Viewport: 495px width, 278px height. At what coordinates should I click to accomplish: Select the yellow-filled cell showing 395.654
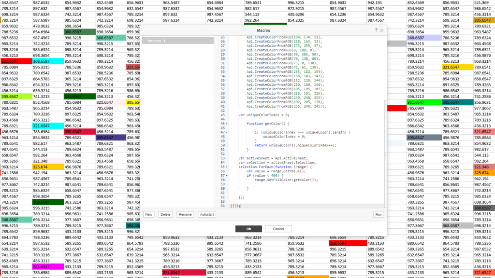[x=134, y=102]
